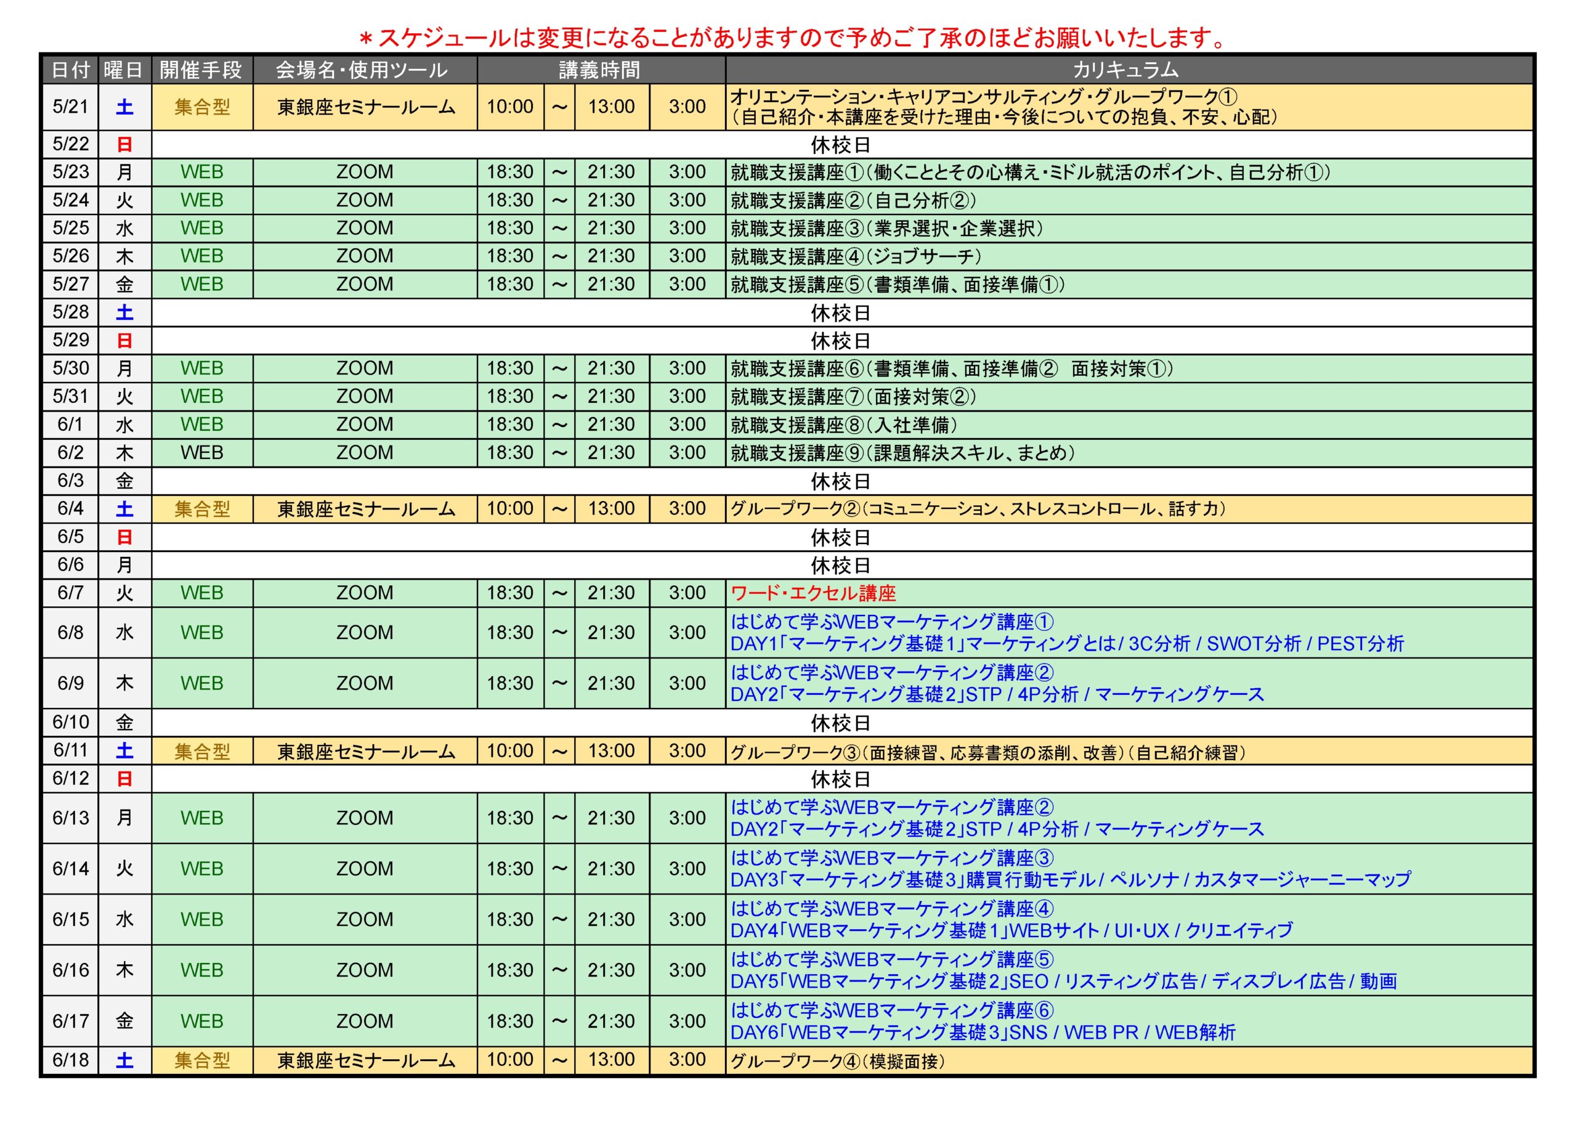Click the red ワード・エクセル講座 text
Image resolution: width=1577 pixels, height=1122 pixels.
coord(813,593)
